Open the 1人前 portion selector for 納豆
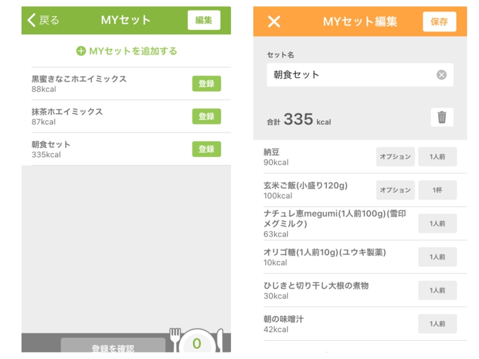Image resolution: width=479 pixels, height=359 pixels. click(x=437, y=157)
